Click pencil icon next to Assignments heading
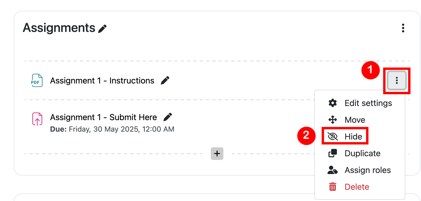Image resolution: width=421 pixels, height=201 pixels. coord(102,29)
